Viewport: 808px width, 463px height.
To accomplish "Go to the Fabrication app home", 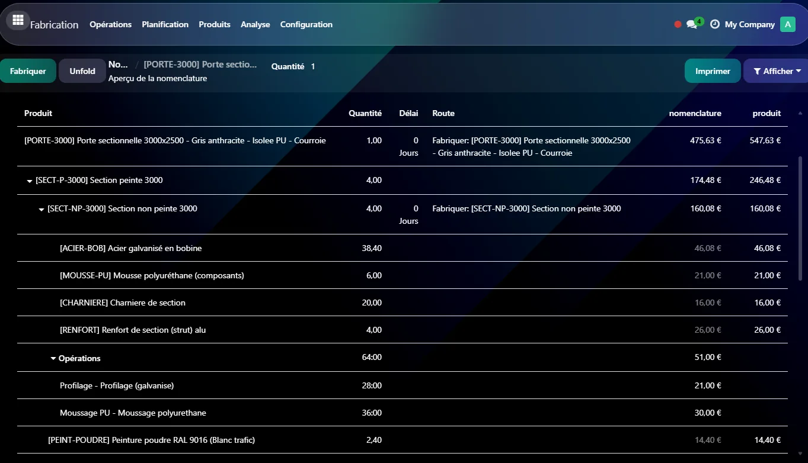I will (x=54, y=24).
